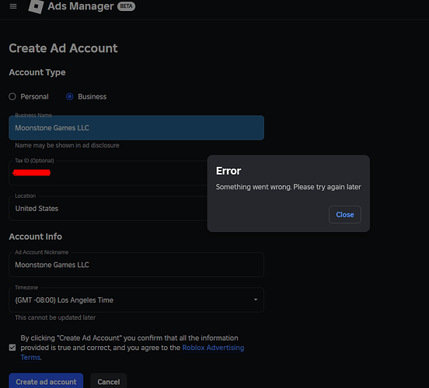Click the Create ad account button

tap(46, 381)
